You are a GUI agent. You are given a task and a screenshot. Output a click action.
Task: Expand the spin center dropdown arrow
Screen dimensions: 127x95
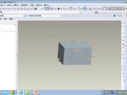click(87, 9)
